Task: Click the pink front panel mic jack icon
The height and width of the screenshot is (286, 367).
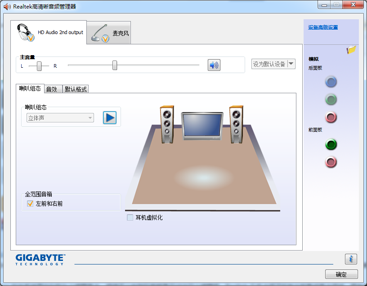Action: point(331,162)
